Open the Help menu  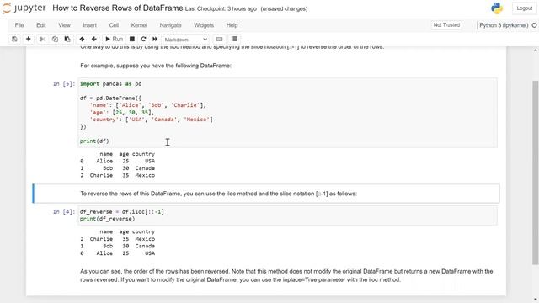point(232,25)
